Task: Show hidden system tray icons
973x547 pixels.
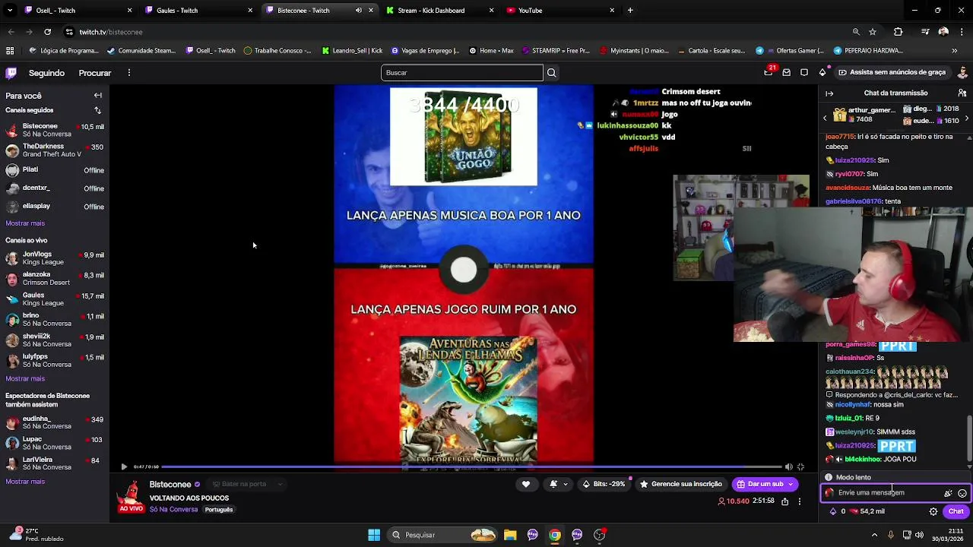Action: (x=874, y=535)
